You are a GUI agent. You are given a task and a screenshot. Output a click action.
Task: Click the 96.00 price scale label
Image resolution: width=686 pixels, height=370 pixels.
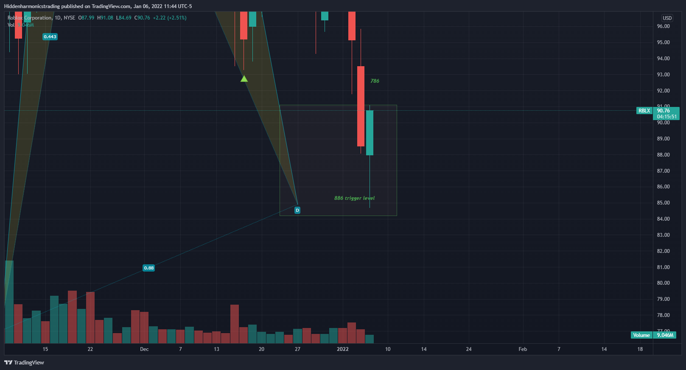click(x=664, y=26)
